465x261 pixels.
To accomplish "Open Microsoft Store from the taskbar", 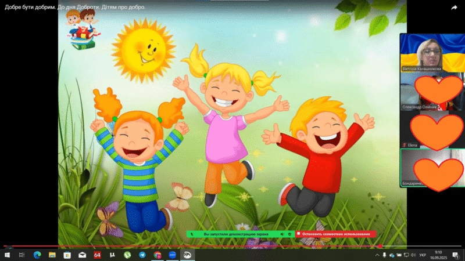I will click(x=67, y=255).
